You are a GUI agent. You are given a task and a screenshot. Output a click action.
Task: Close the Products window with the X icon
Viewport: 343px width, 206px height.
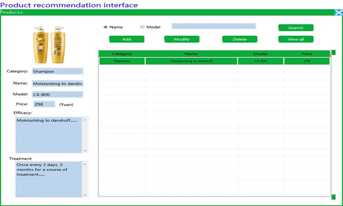pyautogui.click(x=338, y=12)
